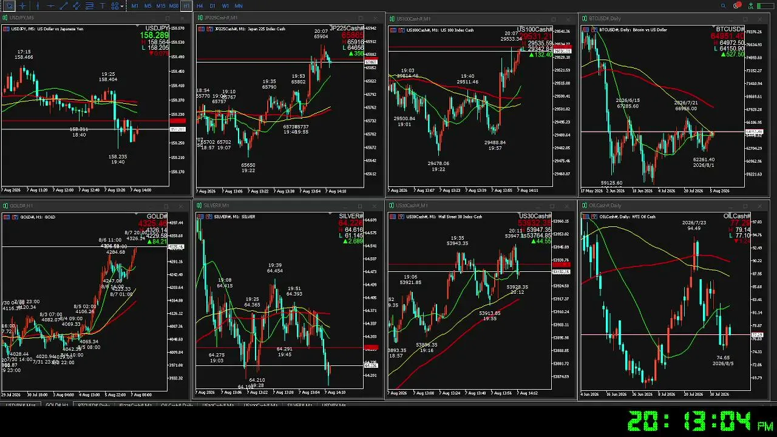The width and height of the screenshot is (777, 437).
Task: Open the account notifications icon
Action: (x=736, y=5)
